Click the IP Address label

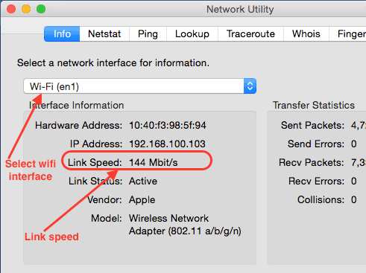click(96, 144)
